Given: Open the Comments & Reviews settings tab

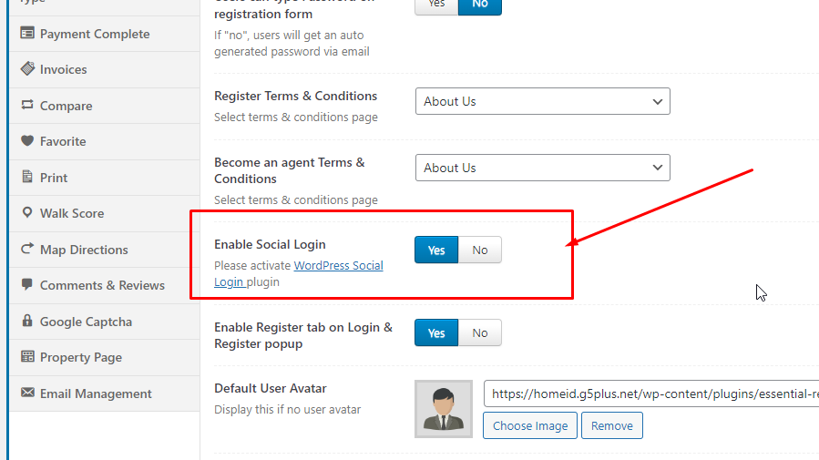Looking at the screenshot, I should [102, 285].
